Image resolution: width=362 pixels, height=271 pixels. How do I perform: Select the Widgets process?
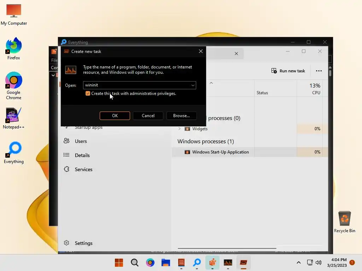200,129
